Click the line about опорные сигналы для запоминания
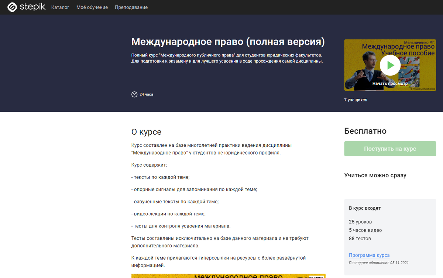 pos(194,190)
